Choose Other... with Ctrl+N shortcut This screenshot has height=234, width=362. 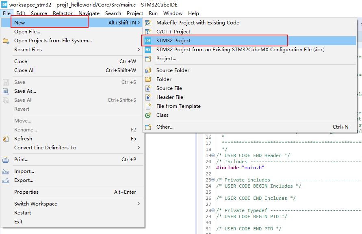(x=249, y=127)
